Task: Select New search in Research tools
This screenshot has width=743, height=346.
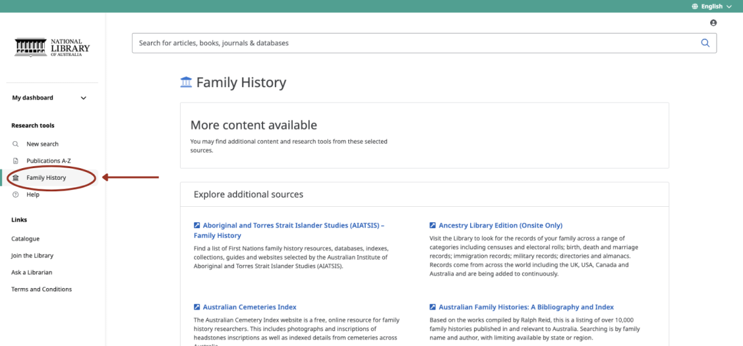Action: coord(43,144)
